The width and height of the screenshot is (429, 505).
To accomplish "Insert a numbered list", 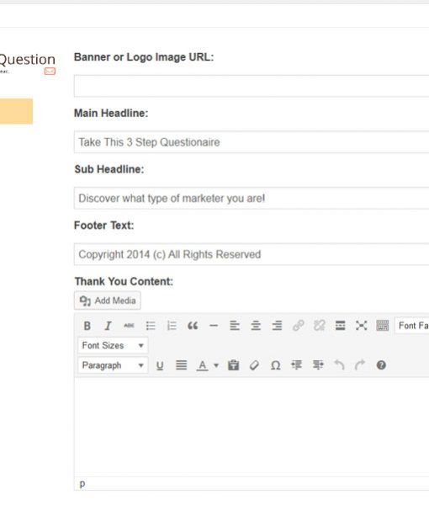I will (x=172, y=326).
